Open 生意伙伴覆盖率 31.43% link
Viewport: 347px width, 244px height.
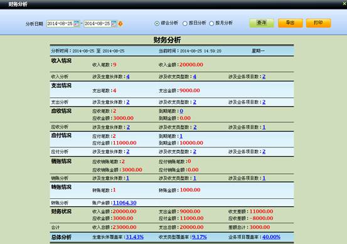134,237
